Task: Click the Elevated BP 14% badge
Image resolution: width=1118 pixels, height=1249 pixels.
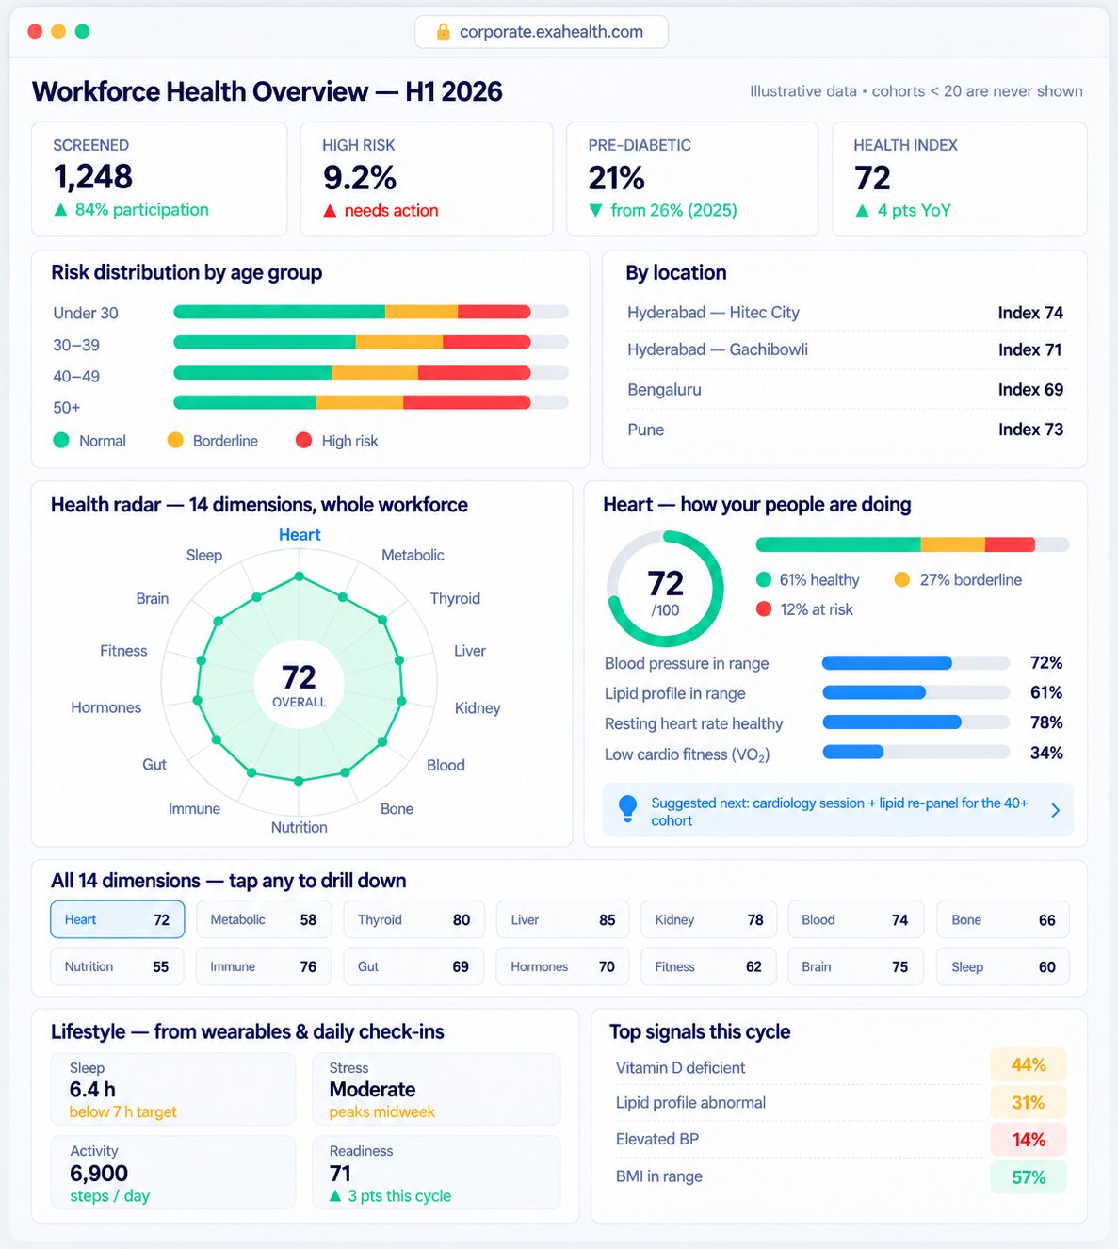Action: tap(1029, 1140)
